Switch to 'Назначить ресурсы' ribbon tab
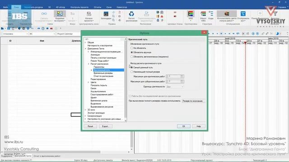This screenshot has height=162, width=289. tap(33, 7)
